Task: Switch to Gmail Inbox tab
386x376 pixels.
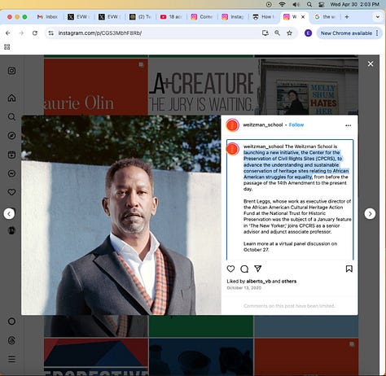Action: [47, 17]
